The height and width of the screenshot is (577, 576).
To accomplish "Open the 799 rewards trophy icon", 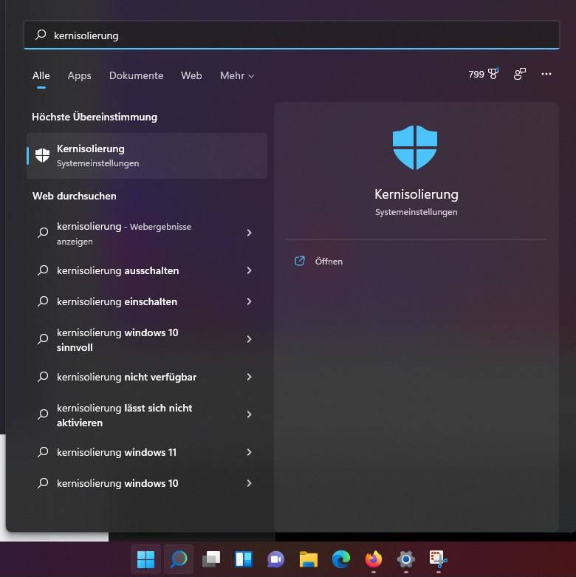I will pyautogui.click(x=493, y=74).
